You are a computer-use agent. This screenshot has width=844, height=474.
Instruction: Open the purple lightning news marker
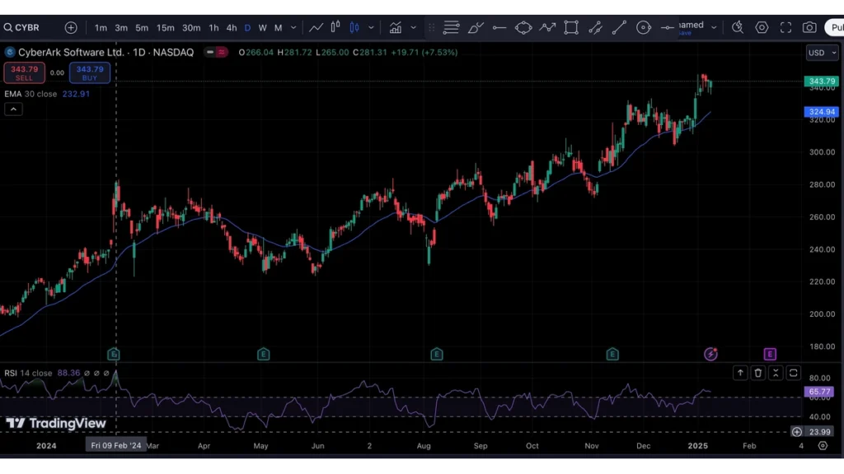pyautogui.click(x=710, y=354)
